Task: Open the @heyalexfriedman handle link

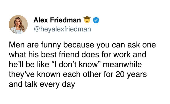Action: [62, 29]
